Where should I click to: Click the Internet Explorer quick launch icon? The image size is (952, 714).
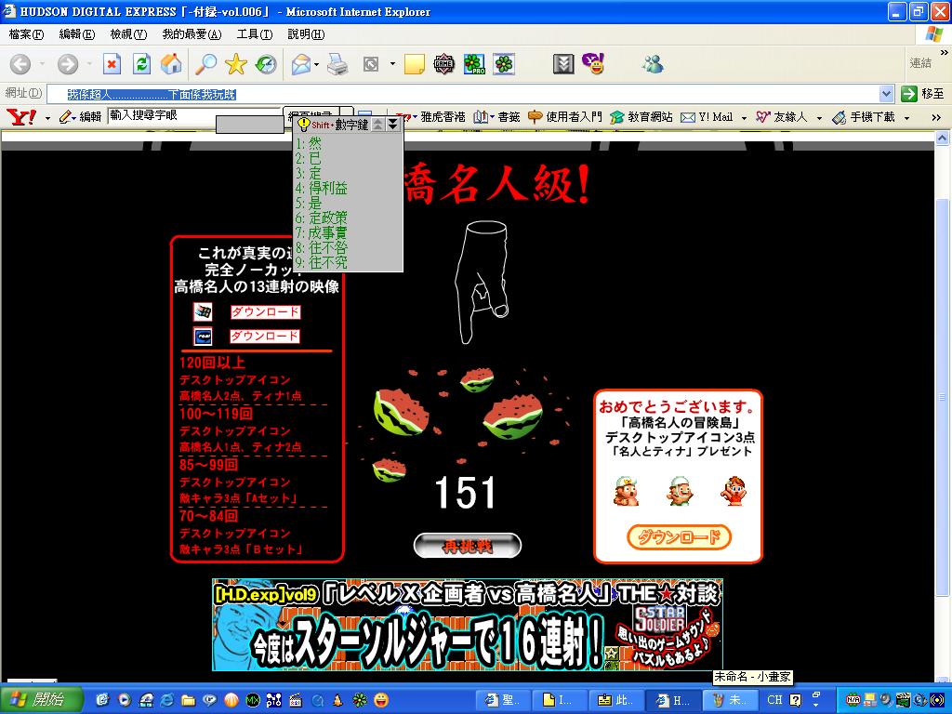(x=166, y=700)
